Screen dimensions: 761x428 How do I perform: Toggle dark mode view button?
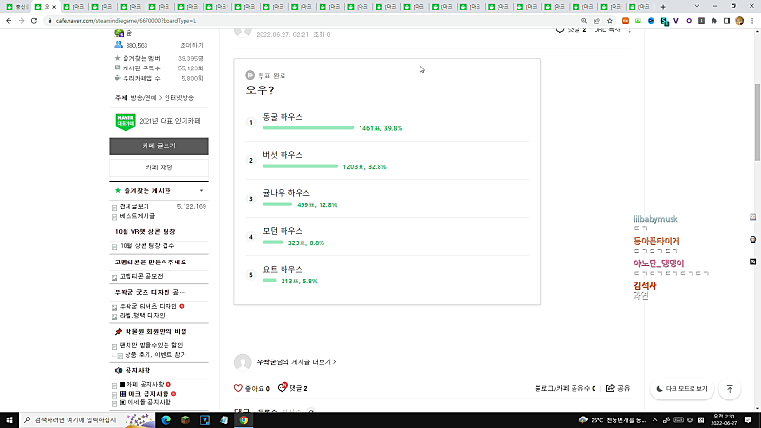(x=682, y=389)
